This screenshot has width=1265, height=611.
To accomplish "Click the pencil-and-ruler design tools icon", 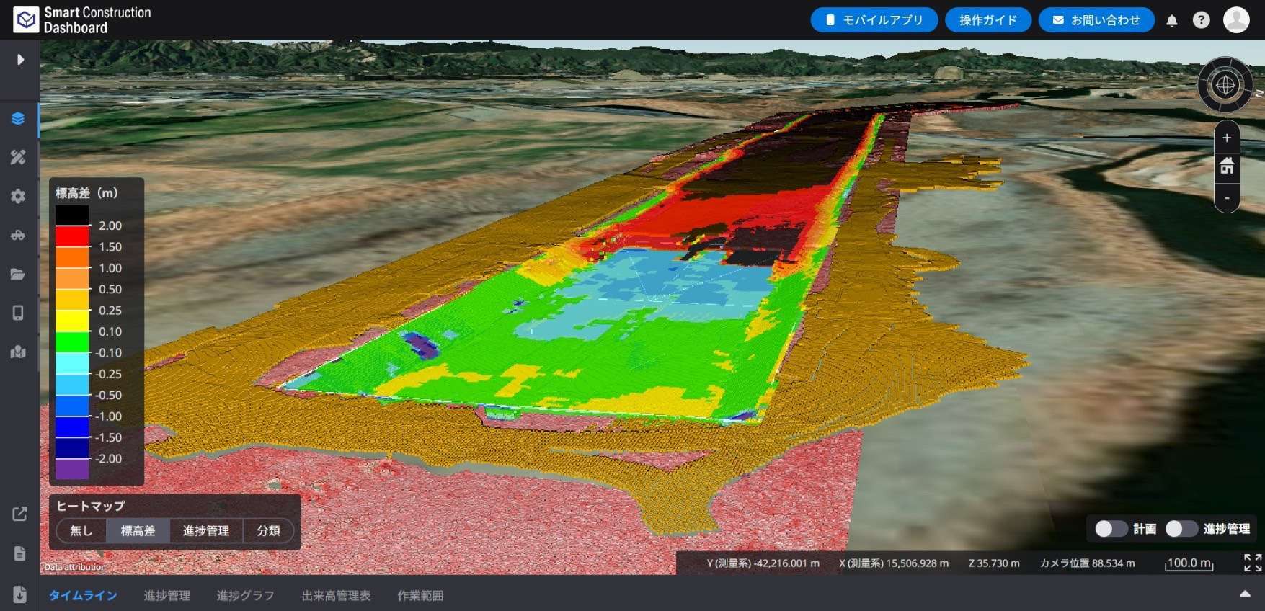I will [x=18, y=157].
